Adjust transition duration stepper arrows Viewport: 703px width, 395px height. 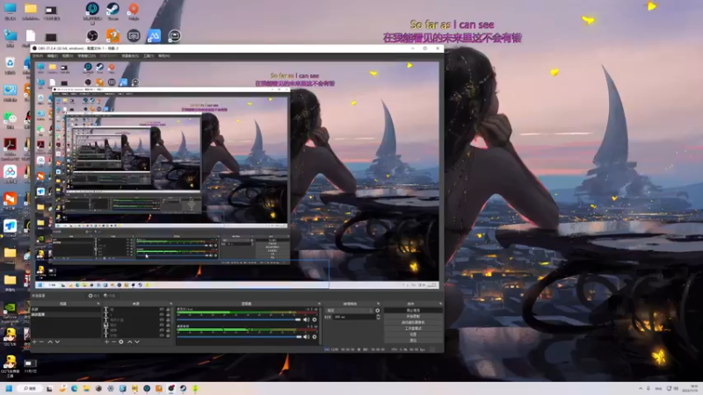[x=378, y=317]
